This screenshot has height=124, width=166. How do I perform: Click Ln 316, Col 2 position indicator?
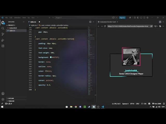pyautogui.click(x=116, y=104)
